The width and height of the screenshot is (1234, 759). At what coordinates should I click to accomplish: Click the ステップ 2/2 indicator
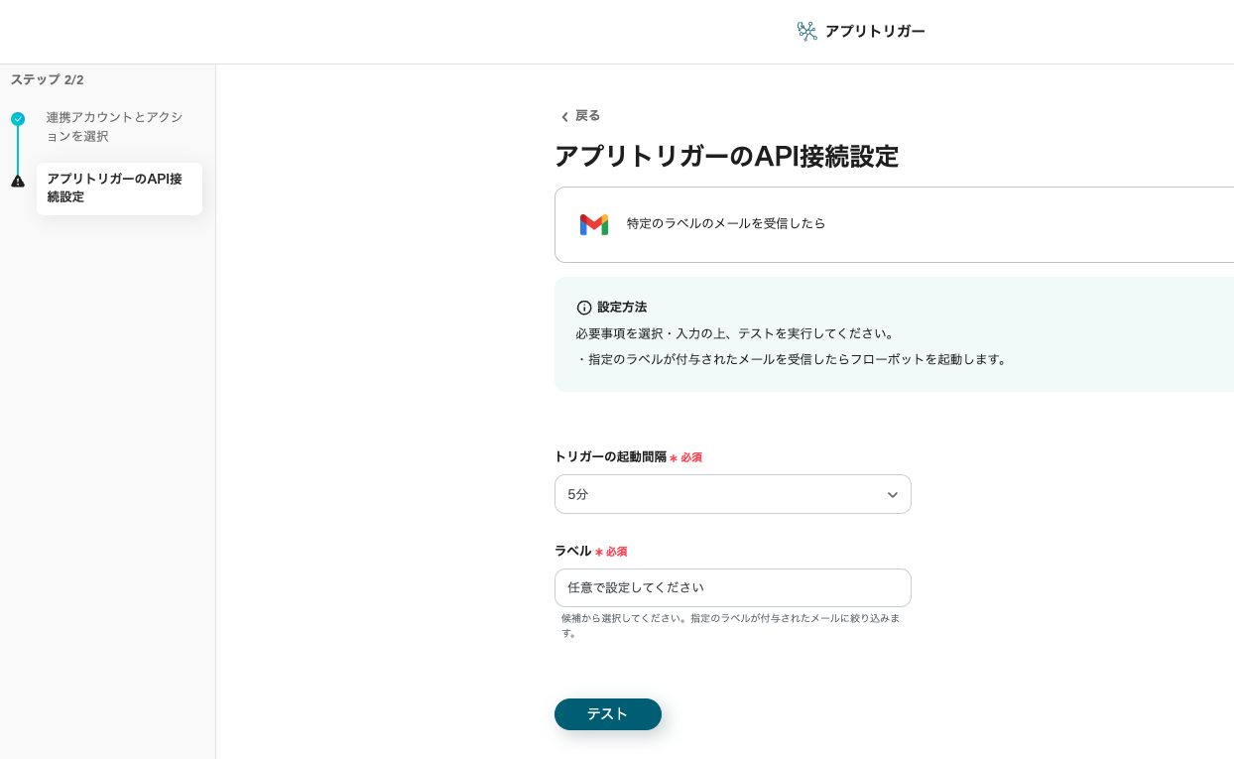pos(48,79)
